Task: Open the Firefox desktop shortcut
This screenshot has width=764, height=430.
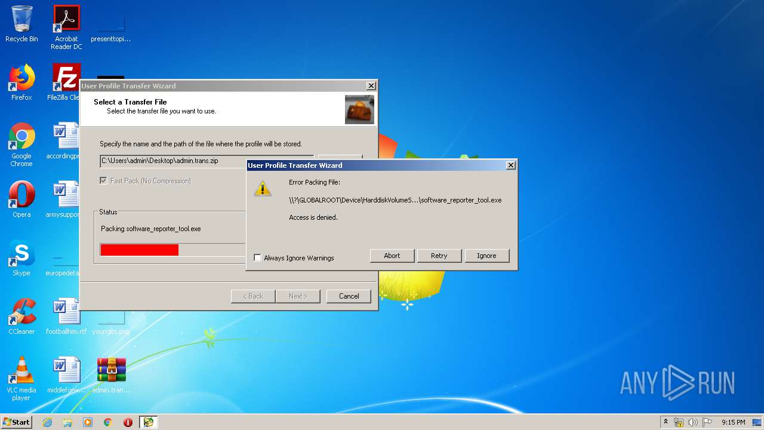Action: point(21,82)
